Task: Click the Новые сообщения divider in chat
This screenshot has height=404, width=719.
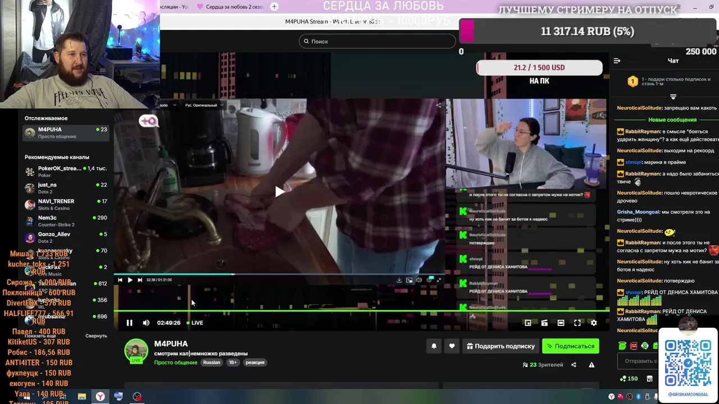Action: click(x=672, y=120)
